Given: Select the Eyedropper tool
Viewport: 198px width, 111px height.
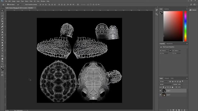Looking at the screenshot, I should [x=2, y=24].
